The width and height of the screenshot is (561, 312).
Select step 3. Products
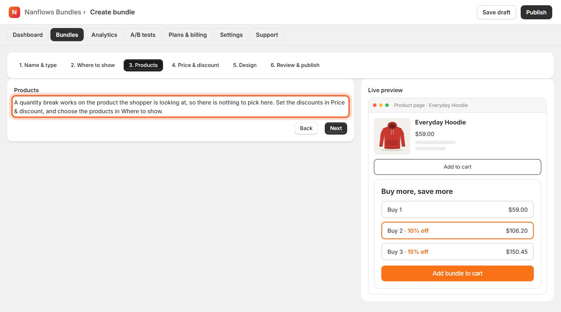143,65
